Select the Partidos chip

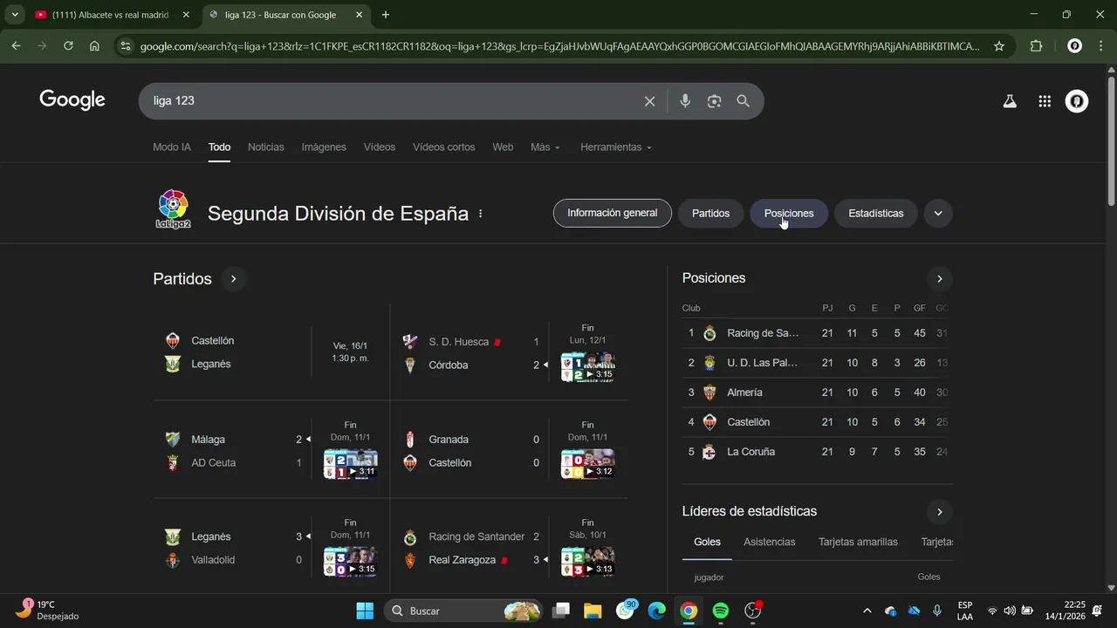pyautogui.click(x=710, y=214)
